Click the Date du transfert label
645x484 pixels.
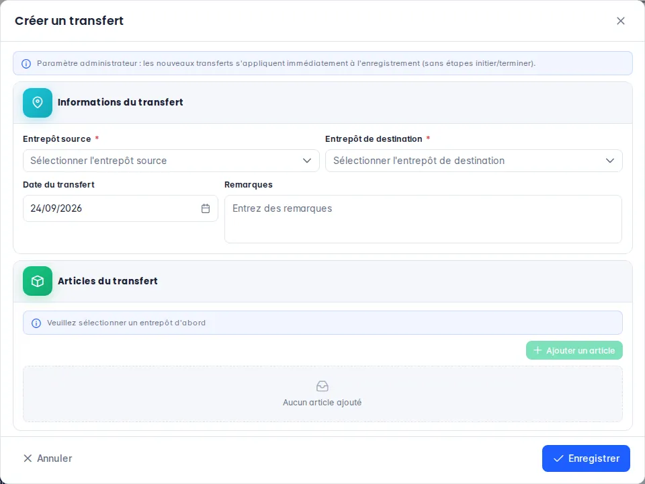tap(59, 185)
